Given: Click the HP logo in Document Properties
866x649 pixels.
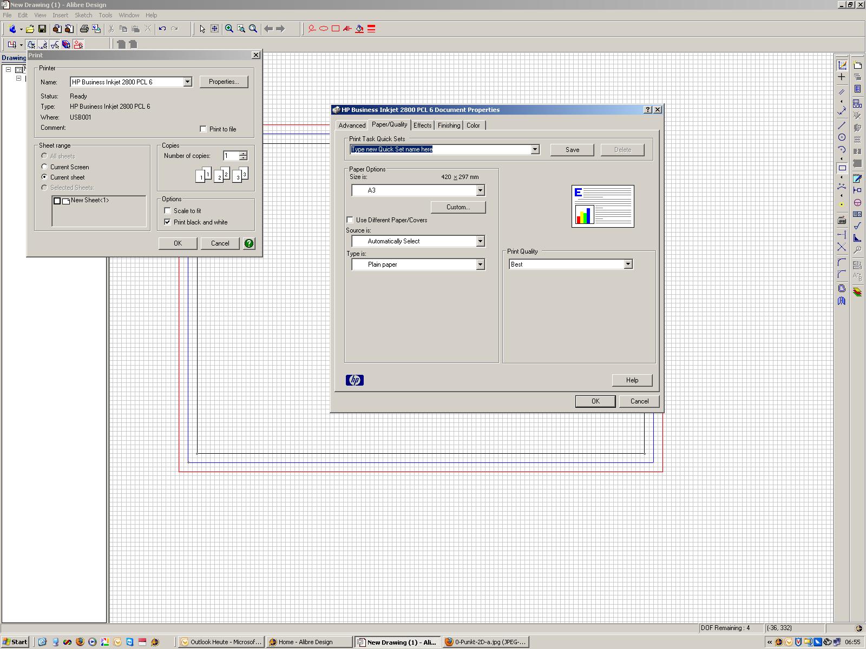Looking at the screenshot, I should coord(355,380).
